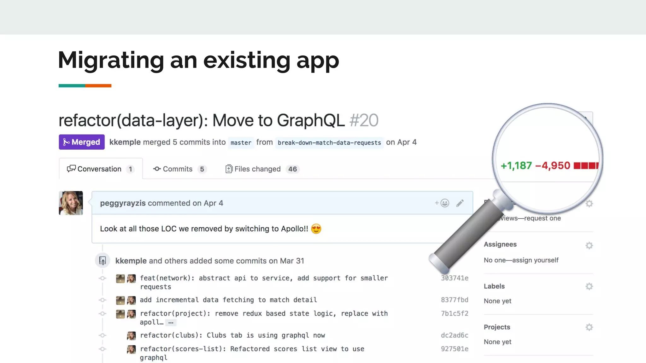Image resolution: width=646 pixels, height=363 pixels.
Task: Open commit hash 7b1c5f2
Action: click(x=455, y=314)
